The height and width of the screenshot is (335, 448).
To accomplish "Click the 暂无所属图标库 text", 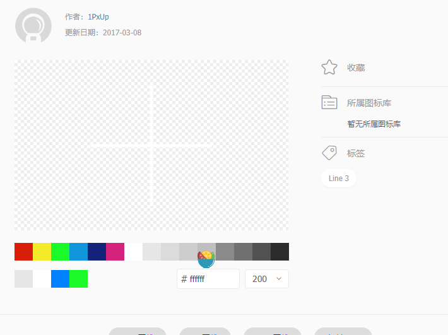I will tap(374, 124).
